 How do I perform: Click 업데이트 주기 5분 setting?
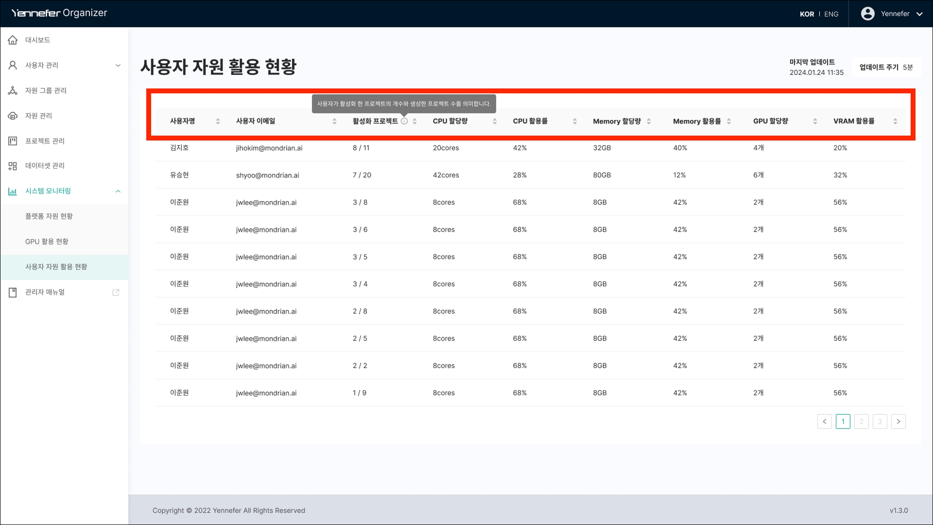click(886, 67)
